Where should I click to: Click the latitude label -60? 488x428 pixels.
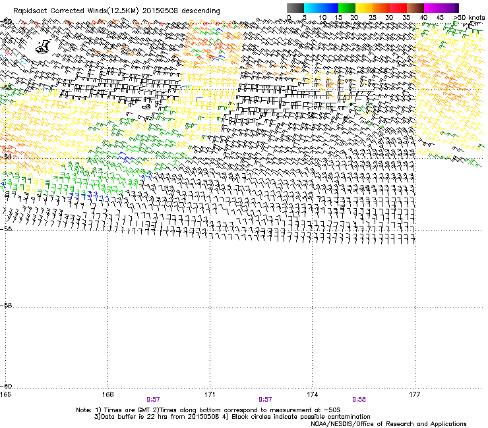[6, 386]
